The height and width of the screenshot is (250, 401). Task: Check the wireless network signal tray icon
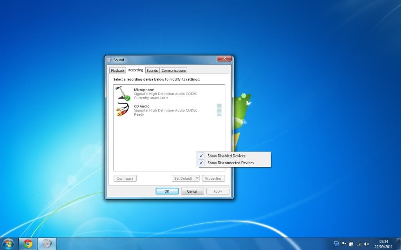point(359,244)
